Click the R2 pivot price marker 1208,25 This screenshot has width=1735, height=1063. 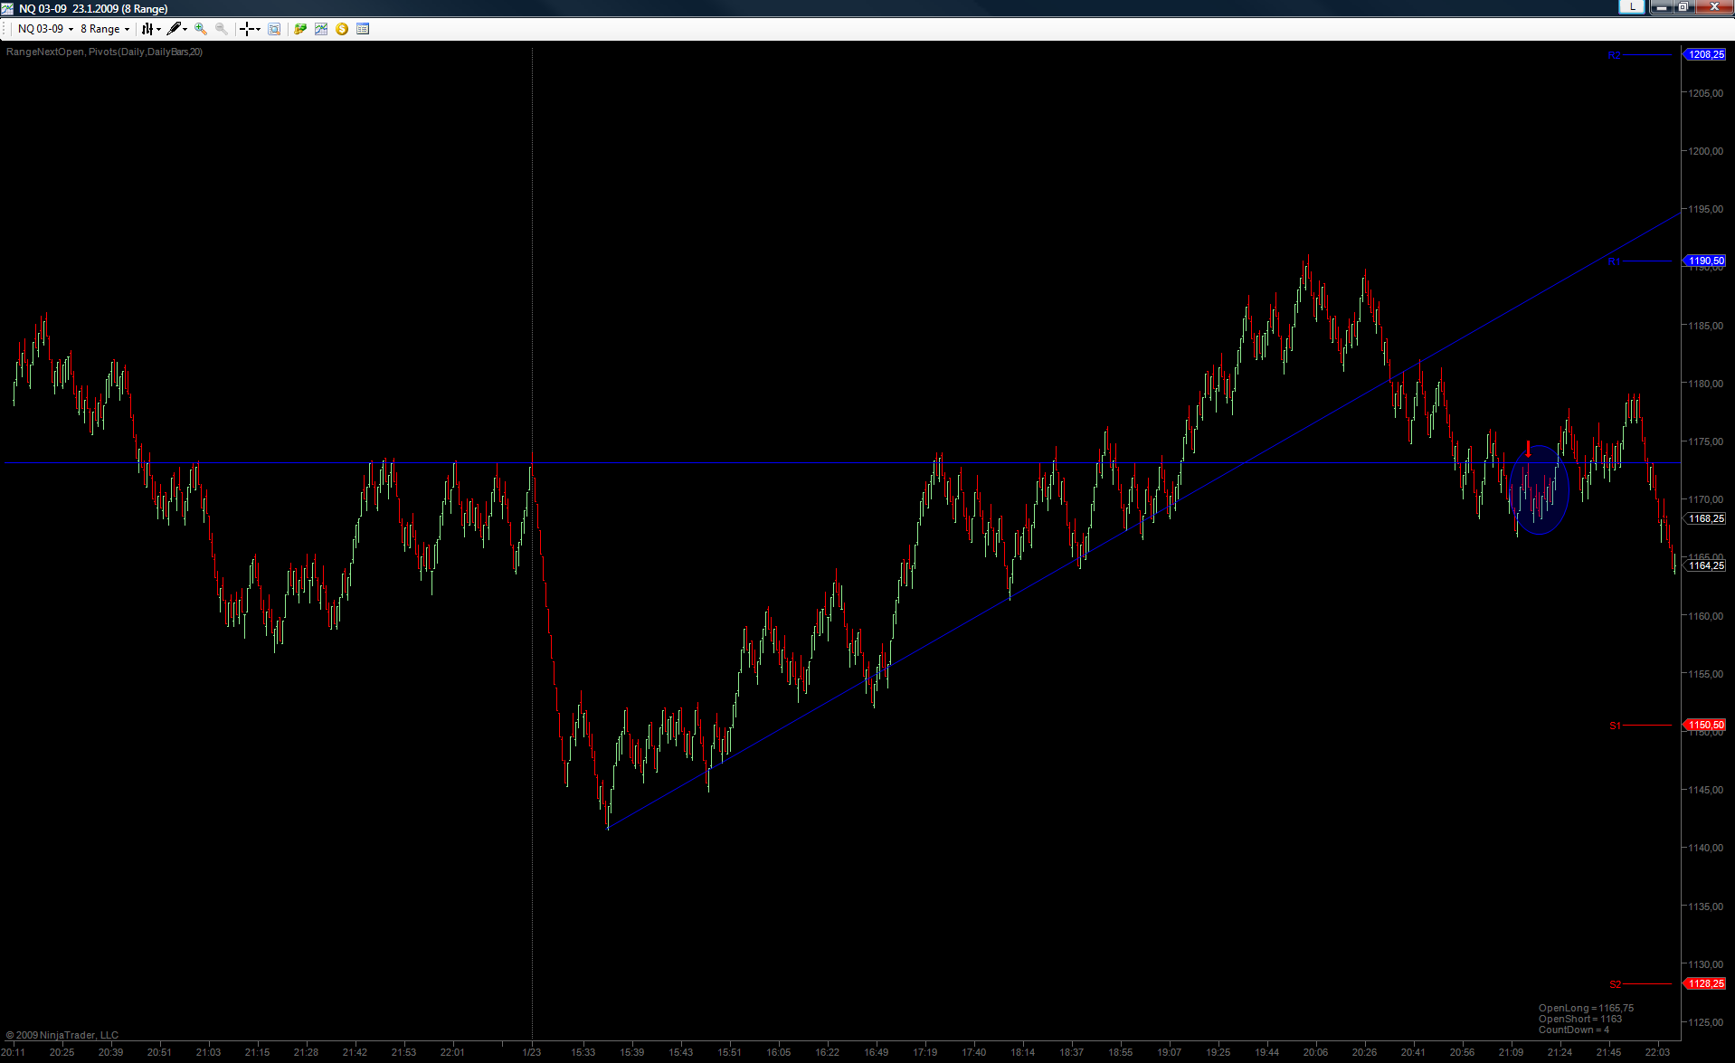(x=1705, y=55)
